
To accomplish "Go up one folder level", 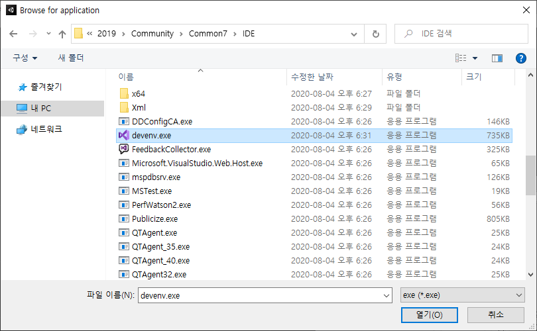I will 62,34.
